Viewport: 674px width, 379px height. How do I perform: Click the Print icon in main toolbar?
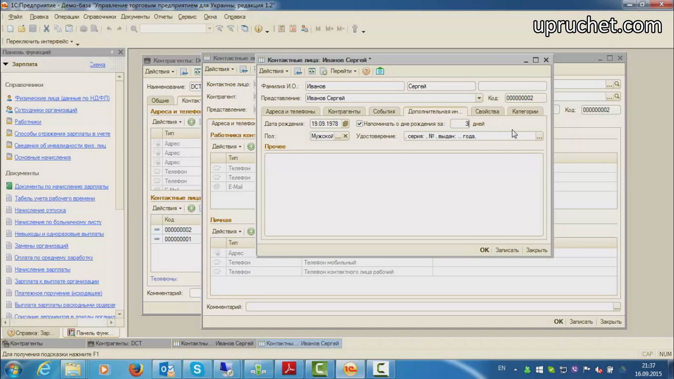83,29
